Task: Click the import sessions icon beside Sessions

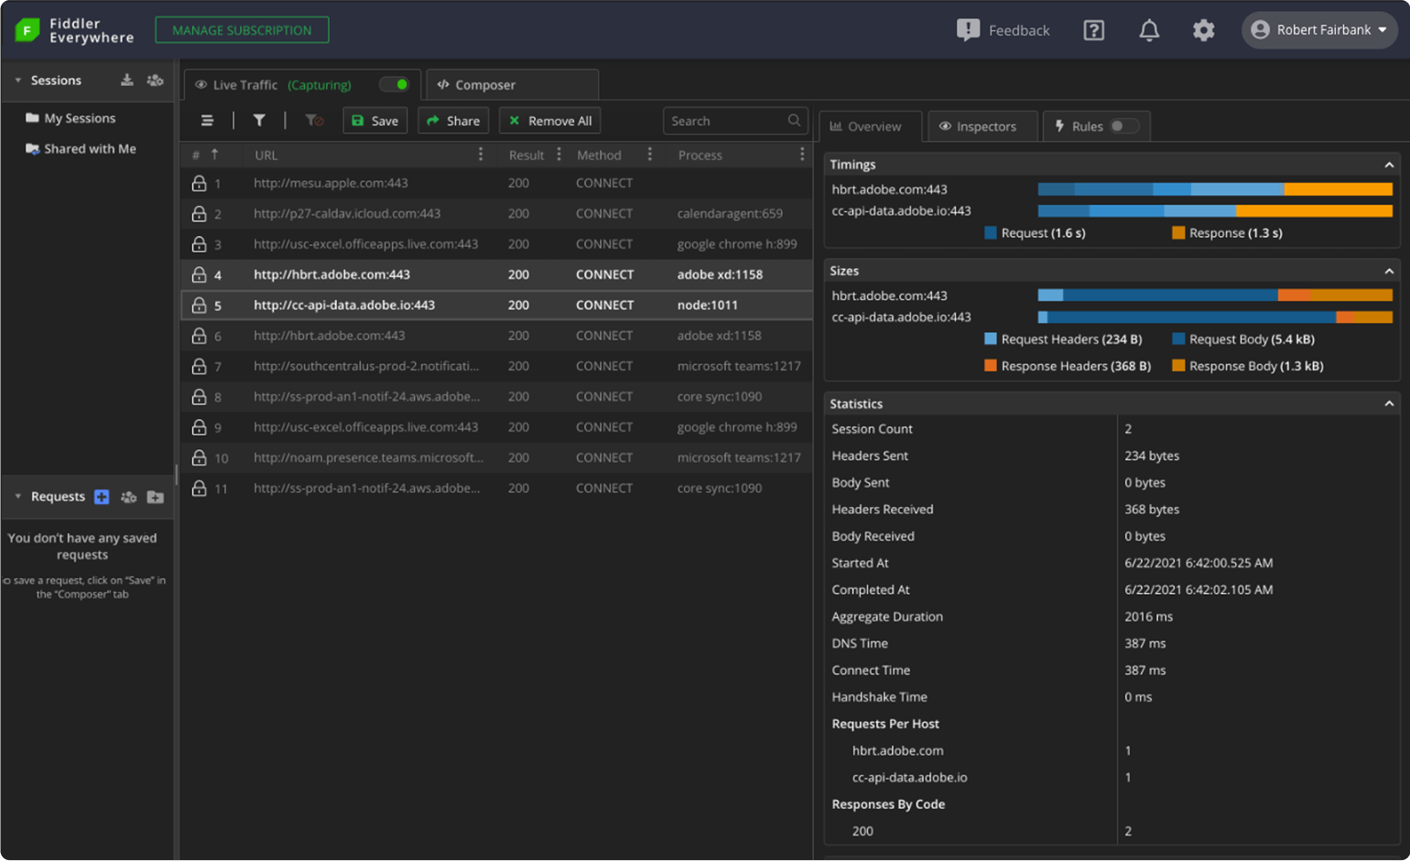Action: 127,81
